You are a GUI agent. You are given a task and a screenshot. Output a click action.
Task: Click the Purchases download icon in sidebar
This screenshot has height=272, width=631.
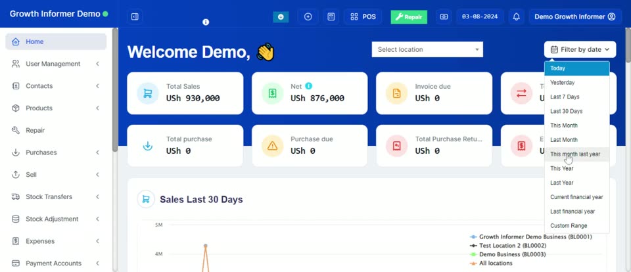[x=16, y=152]
